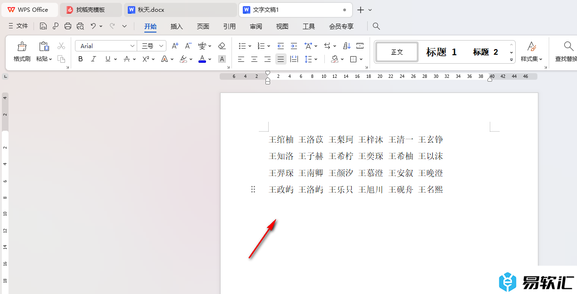Expand the quick access toolbar customize chevron
Viewport: 577px width, 294px height.
[124, 26]
